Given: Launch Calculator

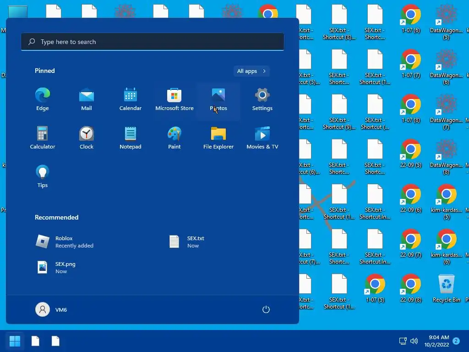Looking at the screenshot, I should coord(43,137).
